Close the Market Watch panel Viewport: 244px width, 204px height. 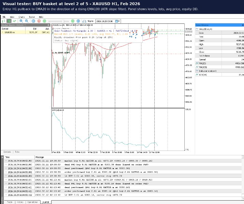coord(48,25)
